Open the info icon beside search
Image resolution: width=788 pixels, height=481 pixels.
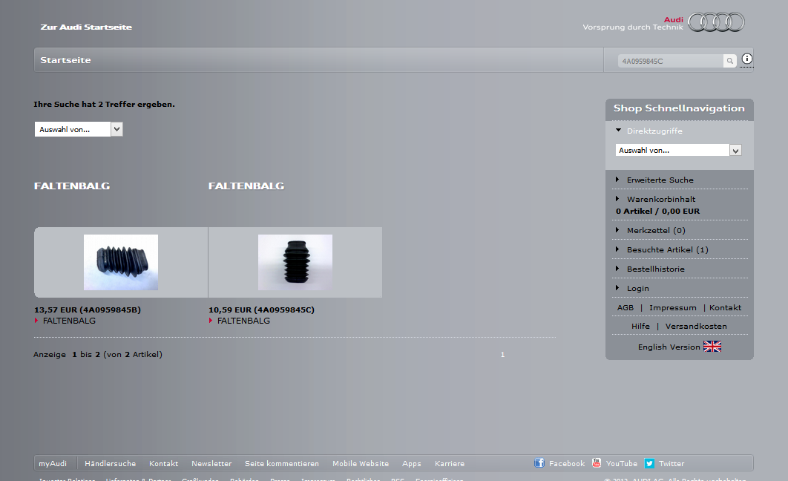point(746,59)
